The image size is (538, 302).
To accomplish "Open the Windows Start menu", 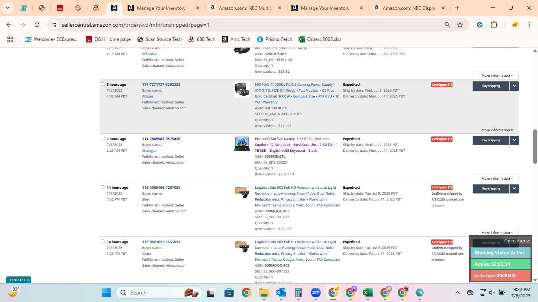I will coord(106,293).
